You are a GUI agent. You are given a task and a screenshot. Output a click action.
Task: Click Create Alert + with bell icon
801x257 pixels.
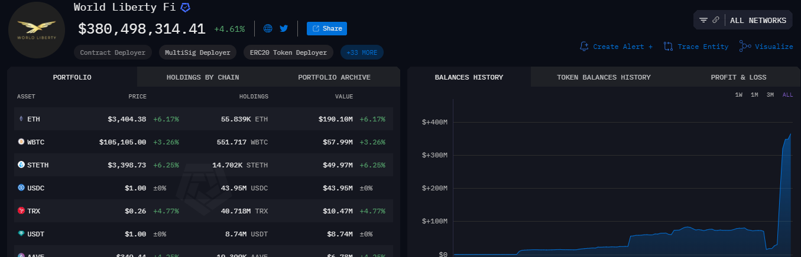617,47
